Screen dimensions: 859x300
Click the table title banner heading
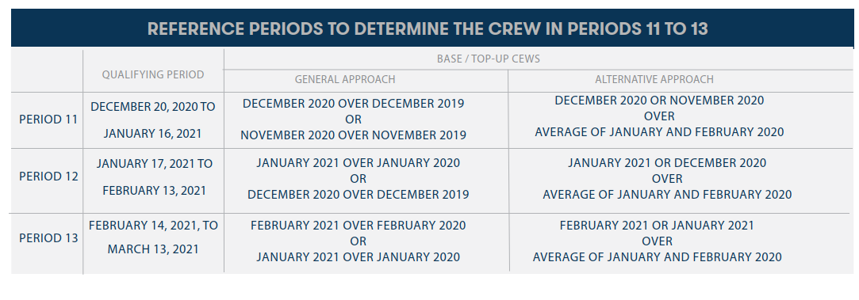tap(428, 28)
